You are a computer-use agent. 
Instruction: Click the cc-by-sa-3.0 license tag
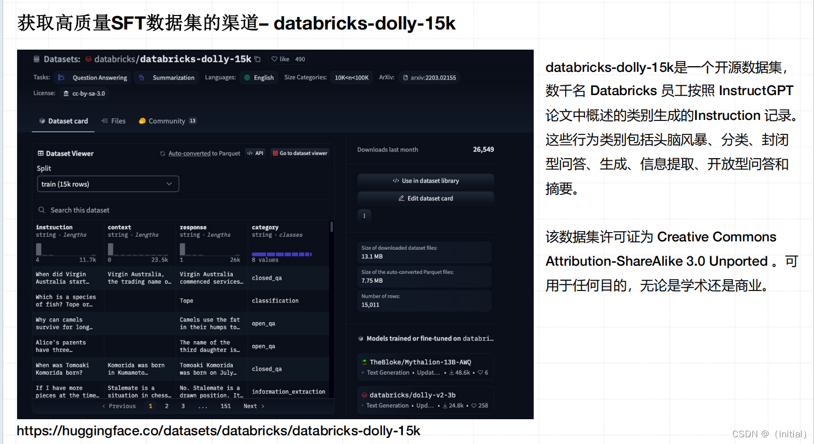[x=84, y=94]
